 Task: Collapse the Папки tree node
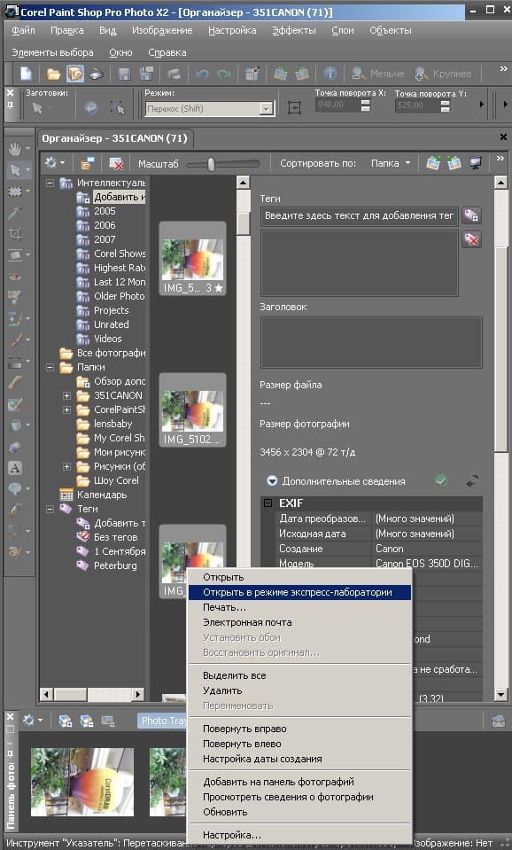coord(50,367)
